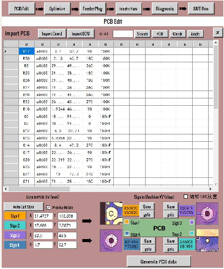Go to the Sign4 machine position
This screenshot has height=269, width=224.
click(147, 249)
